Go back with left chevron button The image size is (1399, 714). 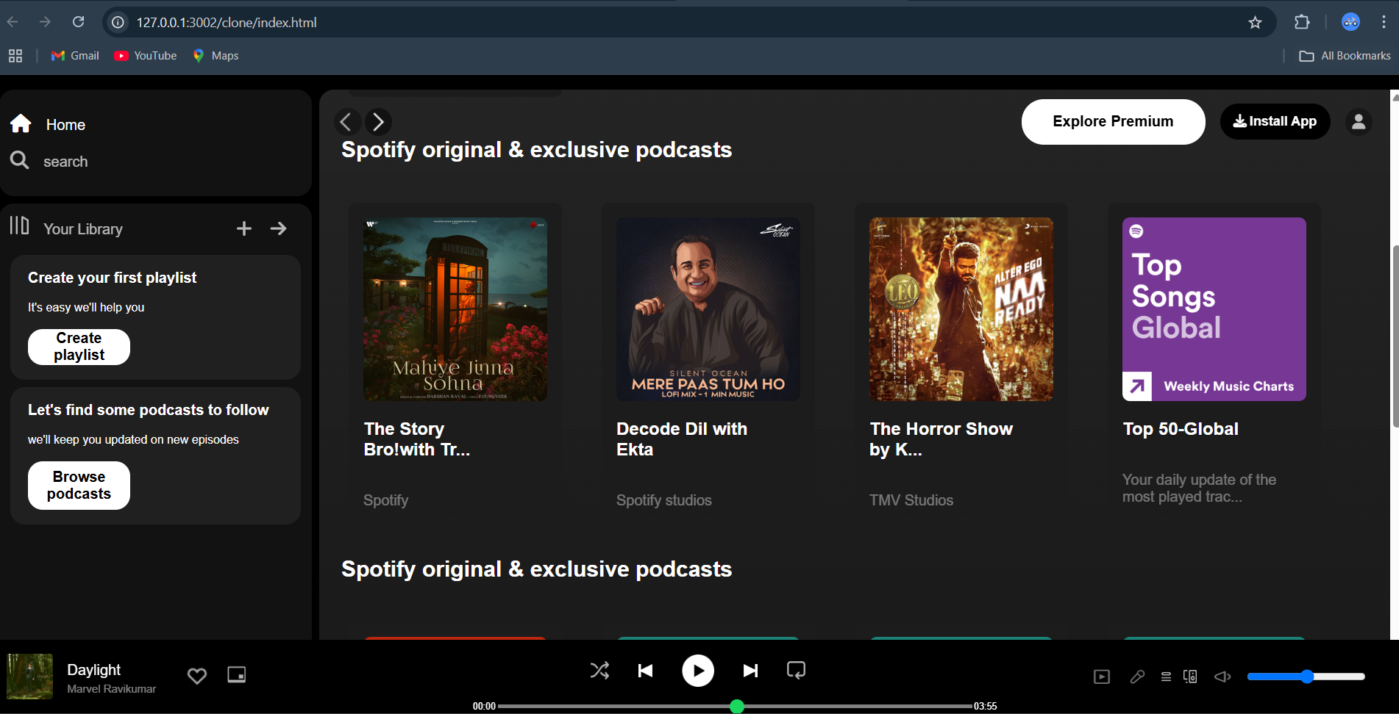point(346,121)
